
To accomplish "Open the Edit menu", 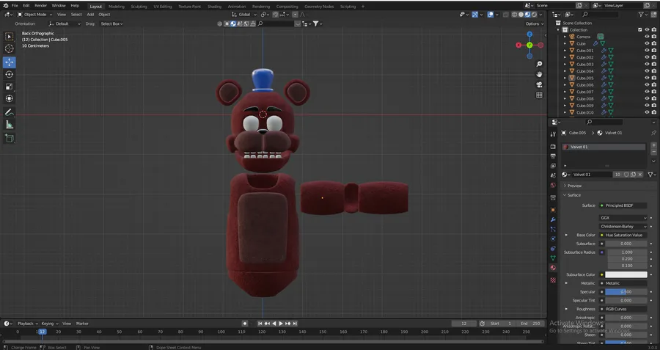I will [x=26, y=6].
